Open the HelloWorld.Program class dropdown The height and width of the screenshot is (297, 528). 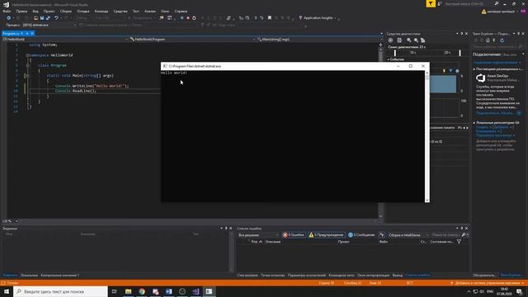(x=192, y=40)
